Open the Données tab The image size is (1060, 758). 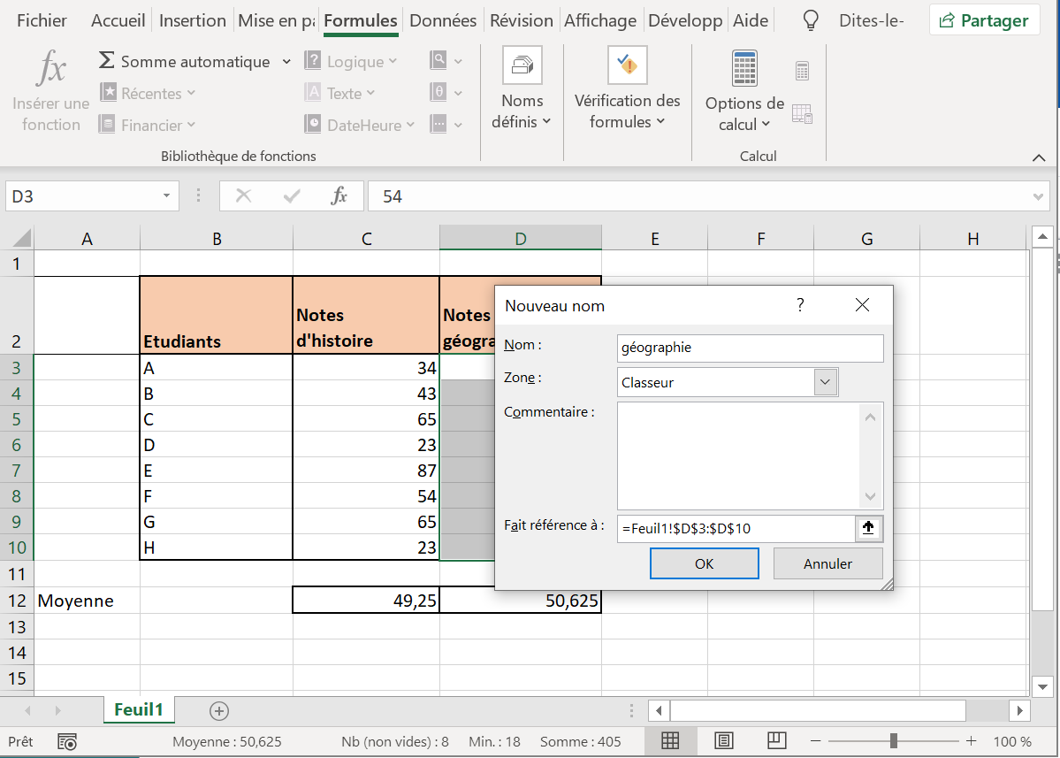pyautogui.click(x=443, y=21)
